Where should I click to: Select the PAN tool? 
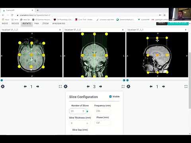click(37, 23)
